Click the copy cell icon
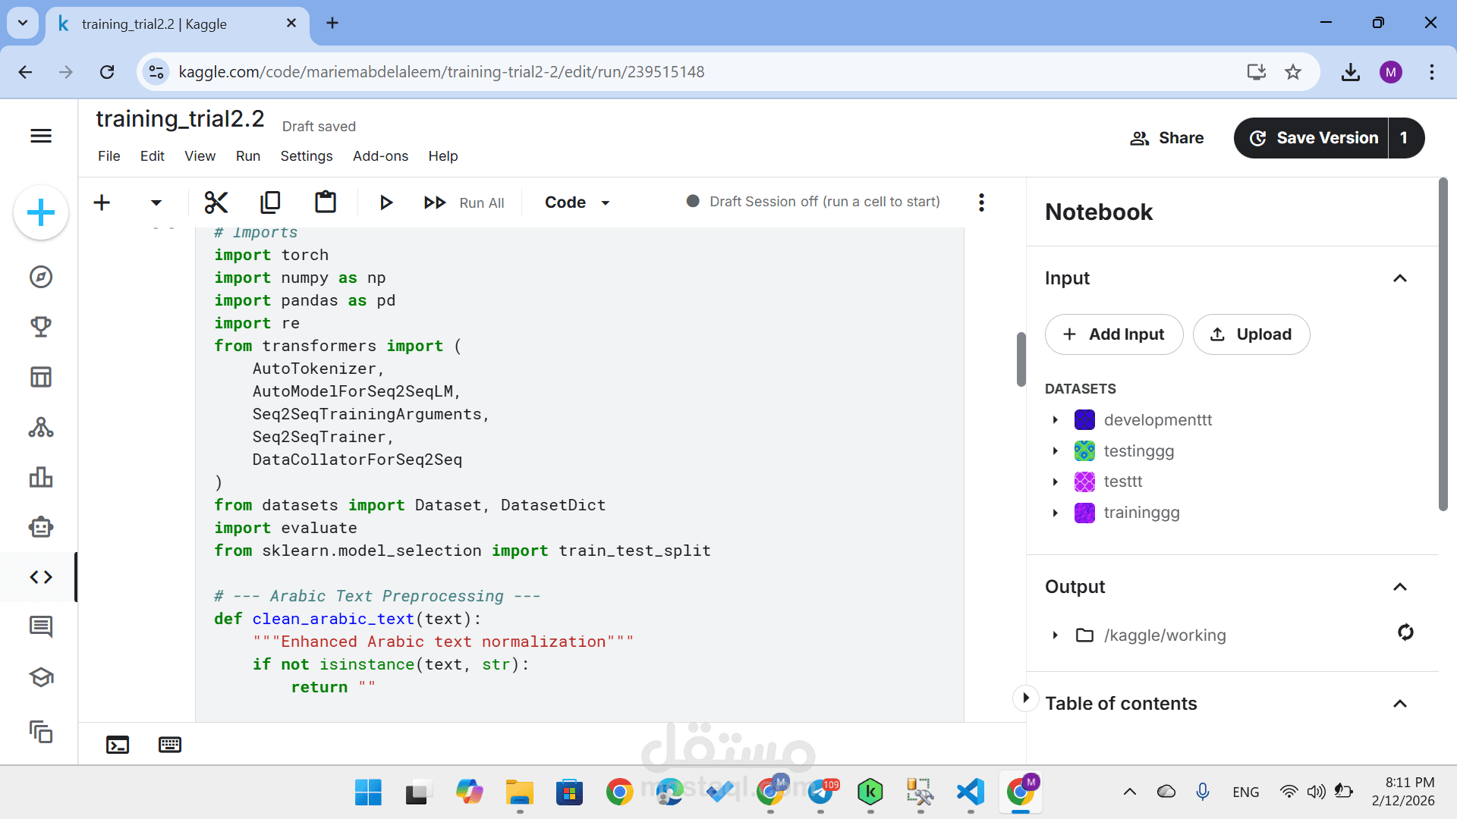Screen dimensions: 1457x819 [x=270, y=202]
